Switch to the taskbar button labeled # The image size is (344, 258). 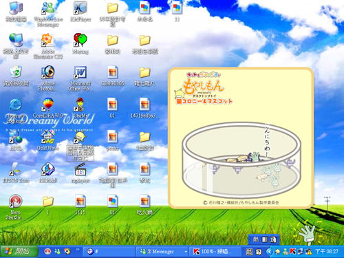click(x=108, y=252)
